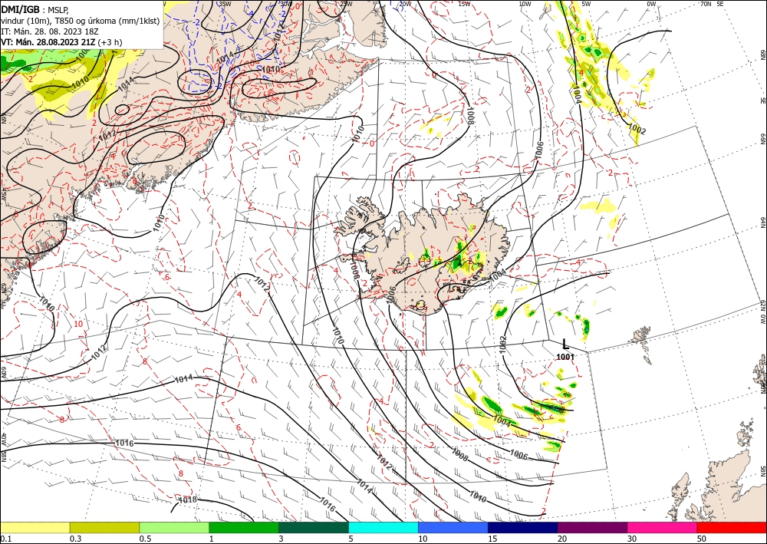Click the legend value '15'

click(492, 539)
